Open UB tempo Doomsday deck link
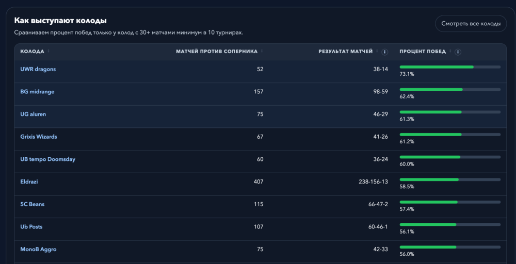Image resolution: width=516 pixels, height=264 pixels. tap(47, 159)
